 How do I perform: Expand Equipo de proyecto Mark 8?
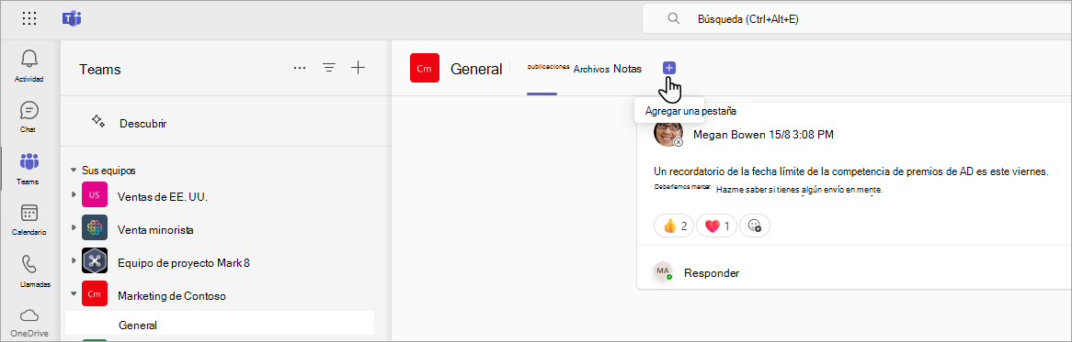point(74,261)
